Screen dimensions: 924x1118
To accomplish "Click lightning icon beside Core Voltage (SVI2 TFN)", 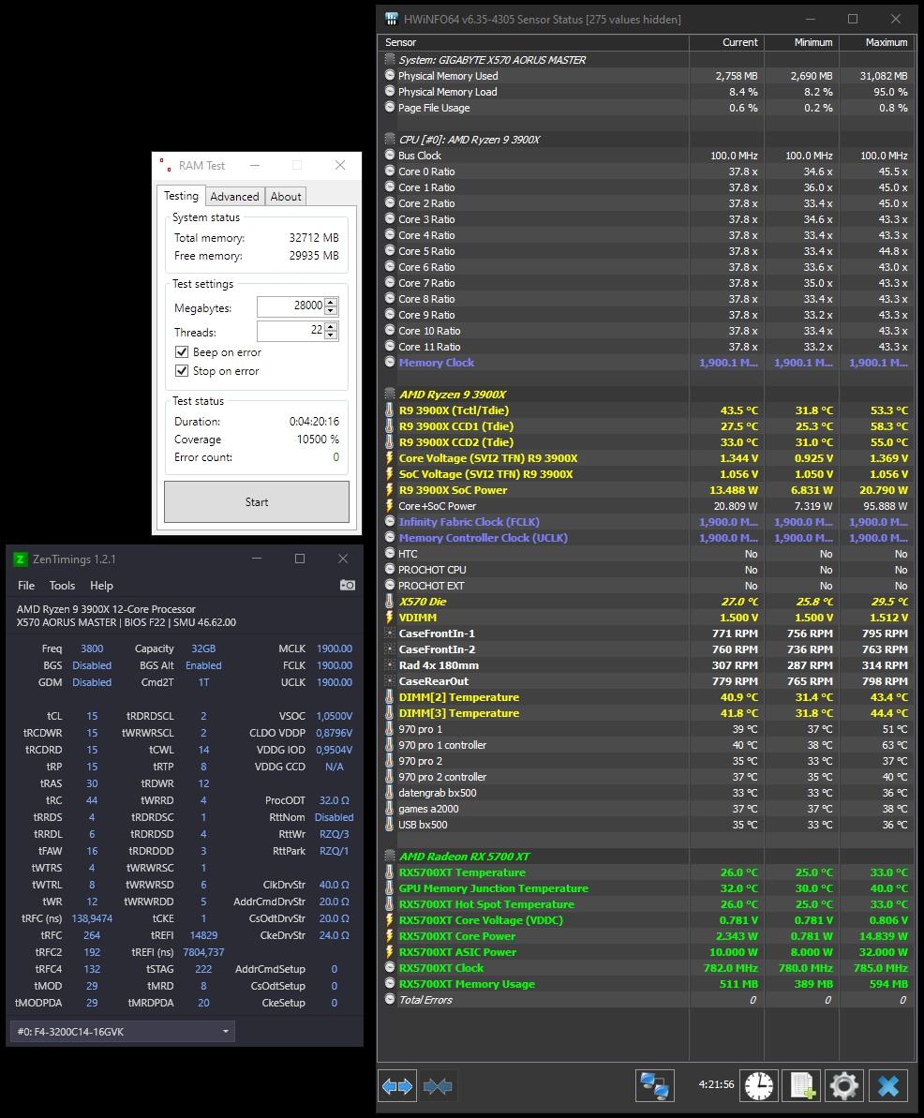I will 389,457.
